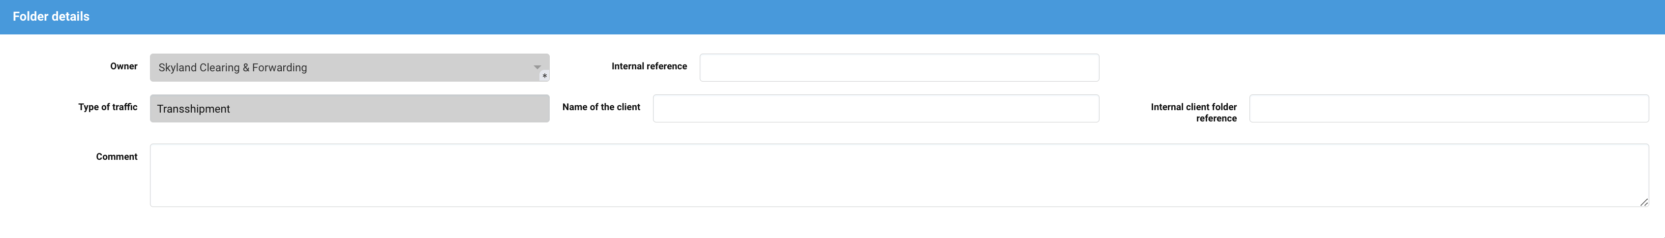Click the Owner field label
The height and width of the screenshot is (238, 1665).
coord(123,66)
